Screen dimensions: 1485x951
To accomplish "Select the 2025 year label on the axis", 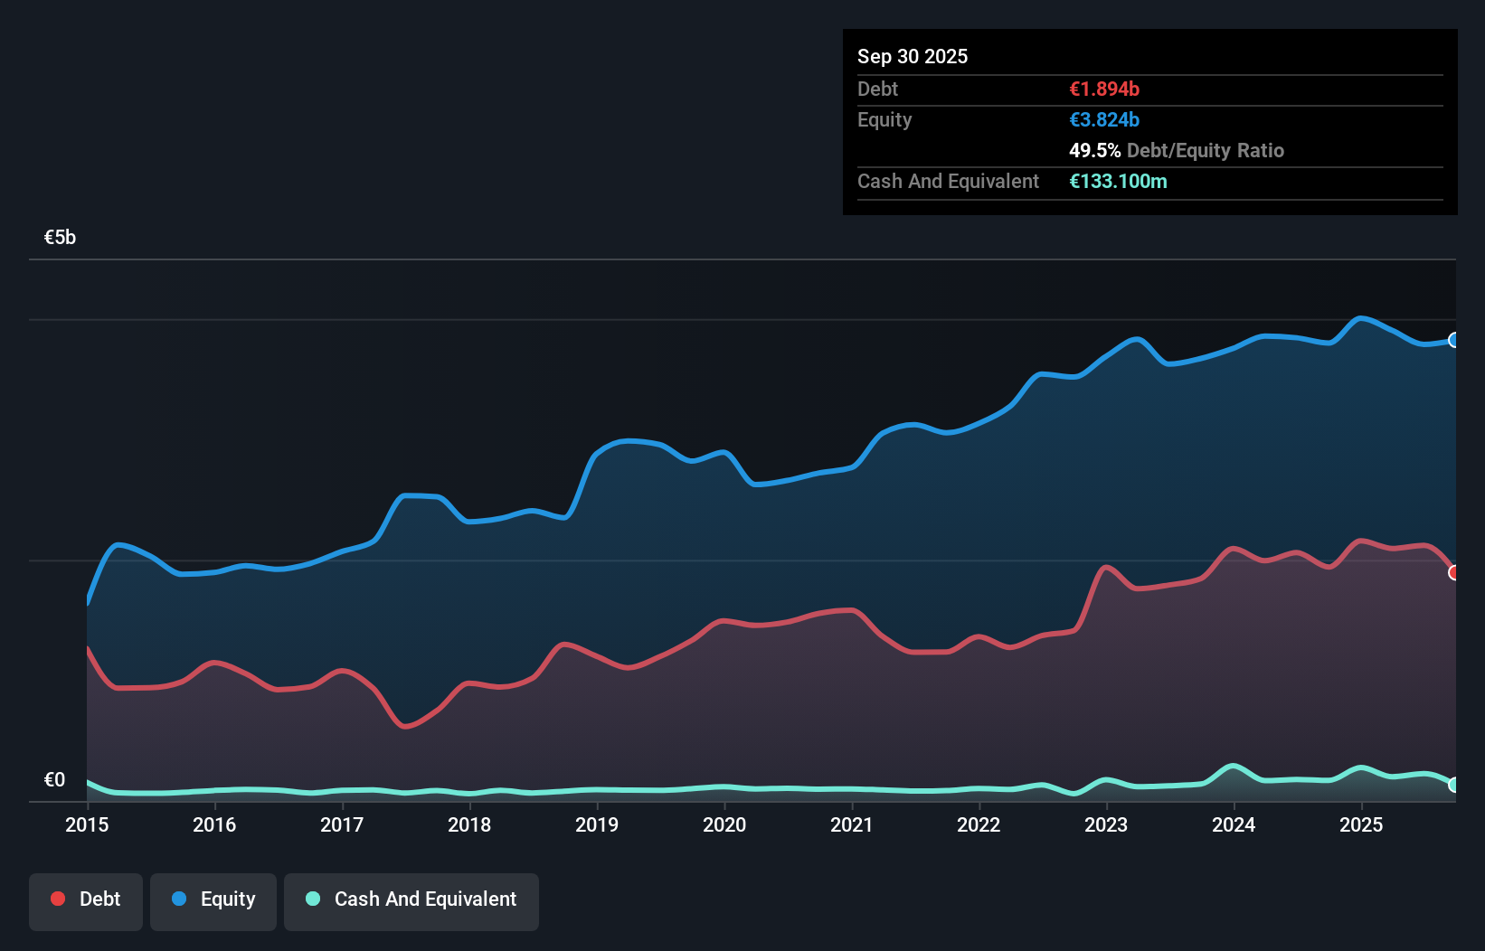I will click(1363, 824).
